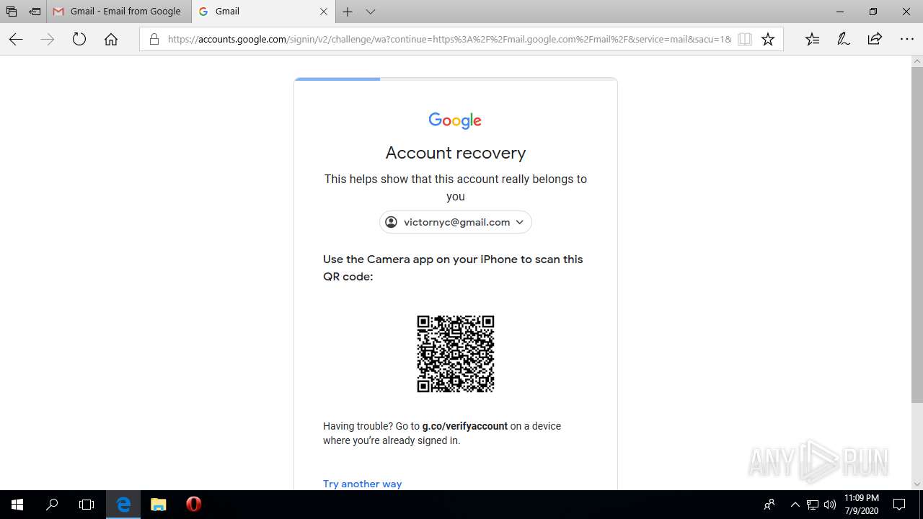
Task: Add notes with the pen icon
Action: [844, 40]
